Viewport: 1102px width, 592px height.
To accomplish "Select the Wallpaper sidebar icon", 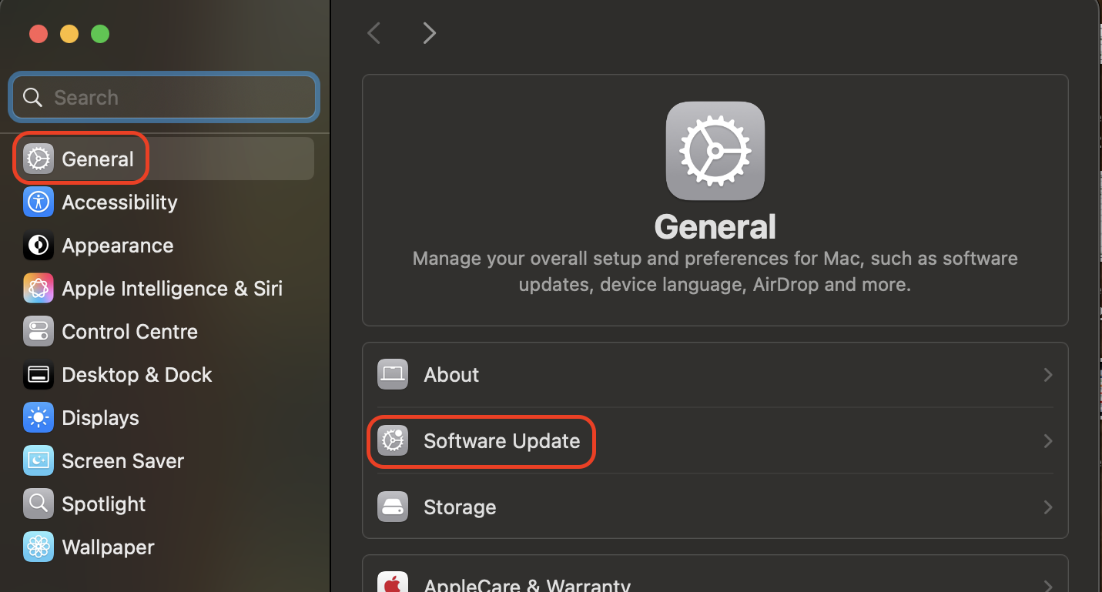I will point(38,547).
